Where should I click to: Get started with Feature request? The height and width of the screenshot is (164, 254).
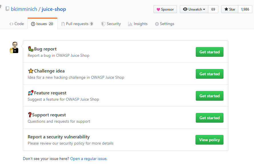209,96
